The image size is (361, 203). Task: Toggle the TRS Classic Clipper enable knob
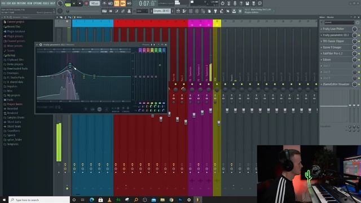[x=355, y=41]
